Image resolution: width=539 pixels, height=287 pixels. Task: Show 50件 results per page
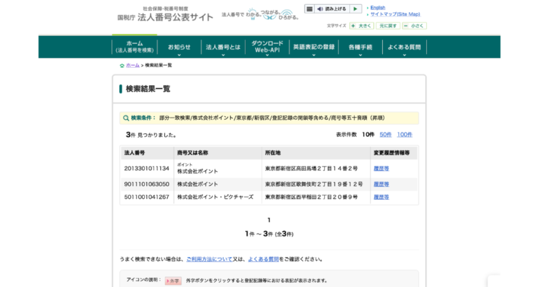click(385, 135)
